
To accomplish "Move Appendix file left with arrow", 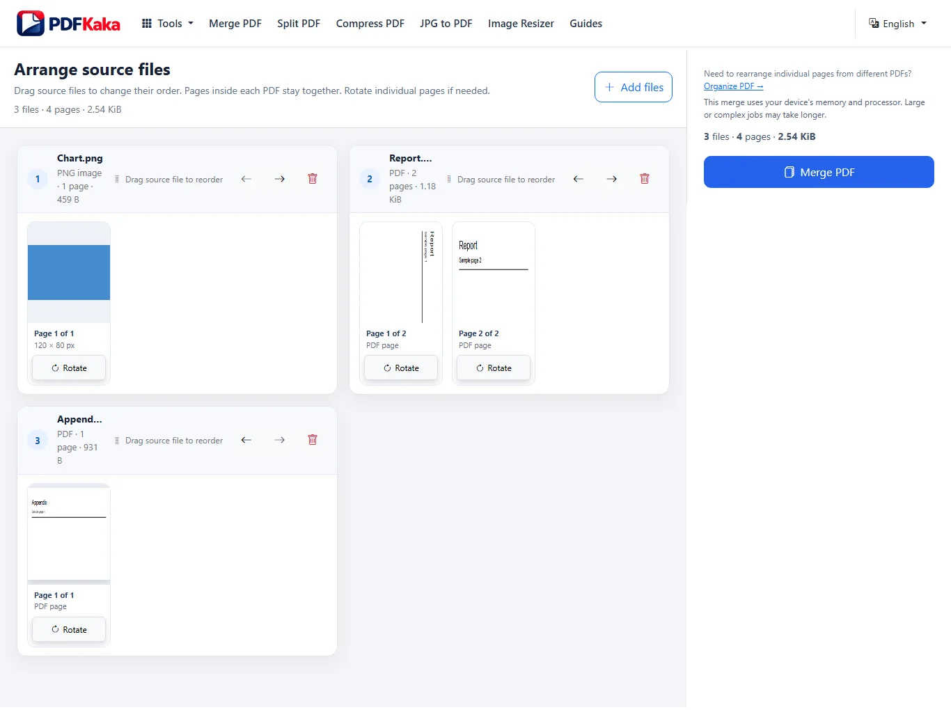I will click(246, 440).
